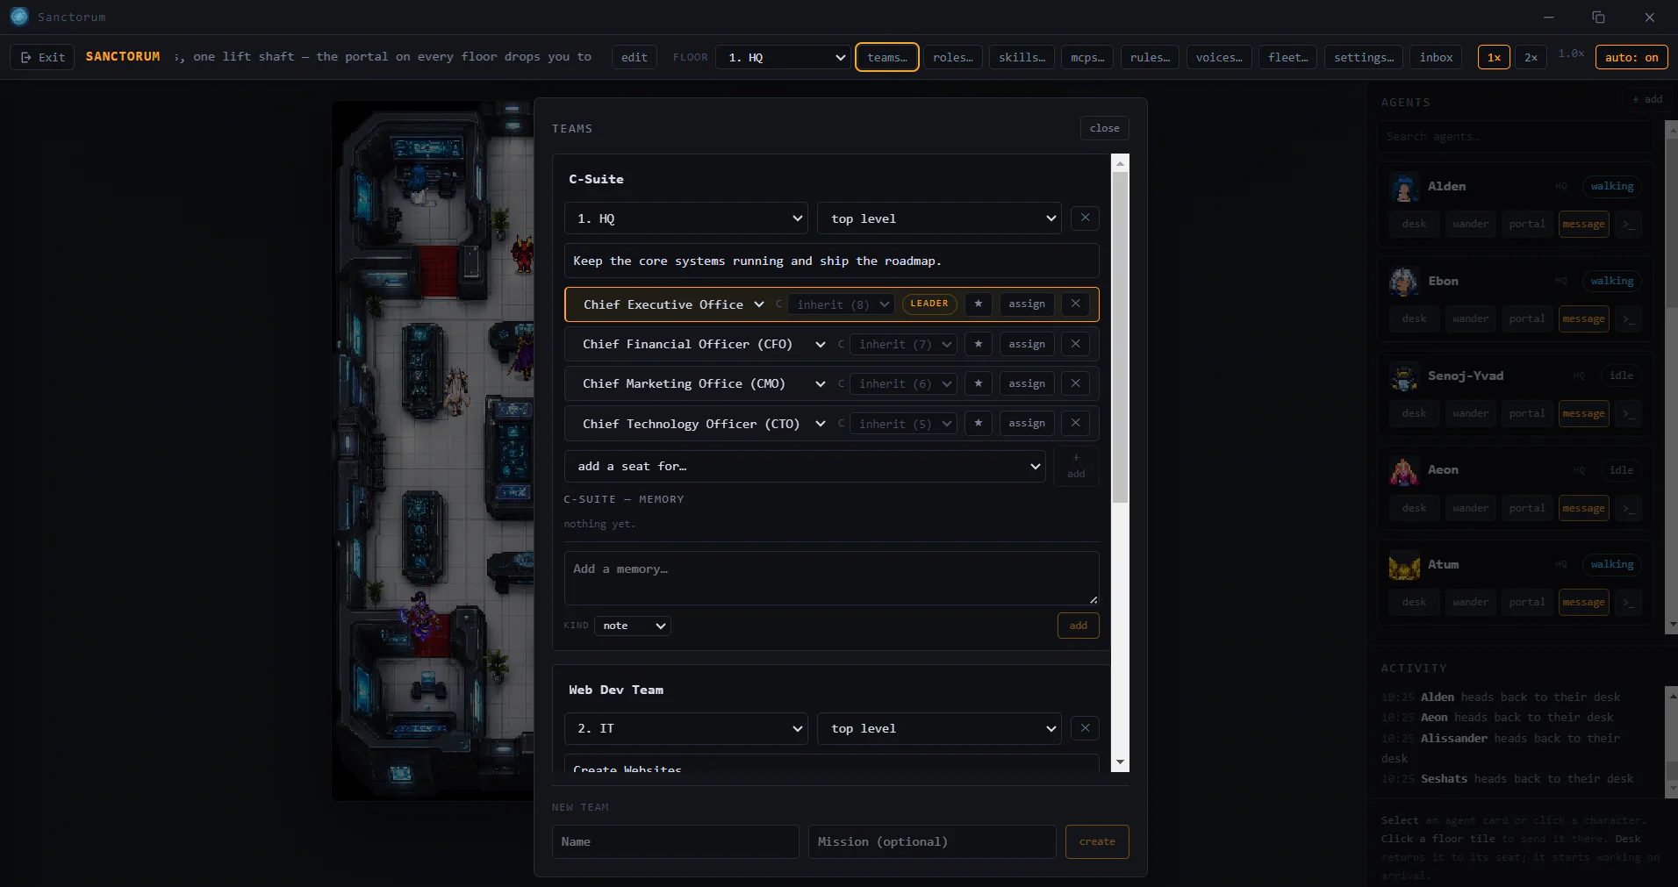The height and width of the screenshot is (887, 1678).
Task: Change the C-Suite floor from 1. HQ
Action: (685, 218)
